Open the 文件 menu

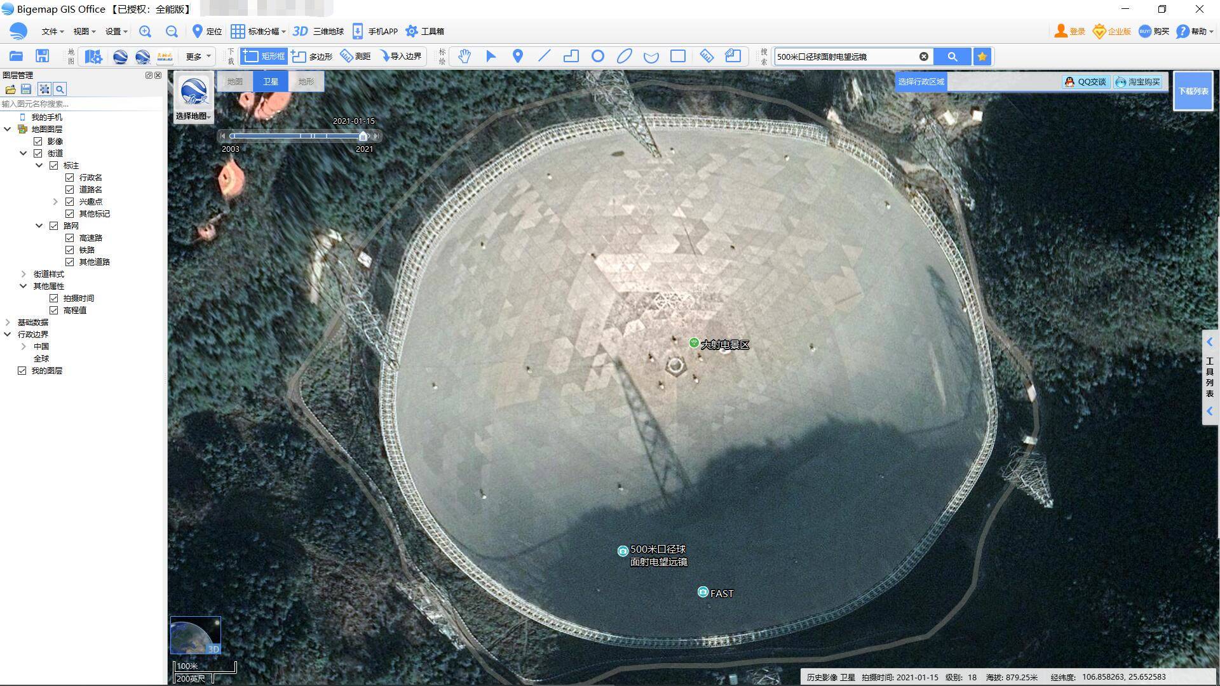pyautogui.click(x=52, y=31)
